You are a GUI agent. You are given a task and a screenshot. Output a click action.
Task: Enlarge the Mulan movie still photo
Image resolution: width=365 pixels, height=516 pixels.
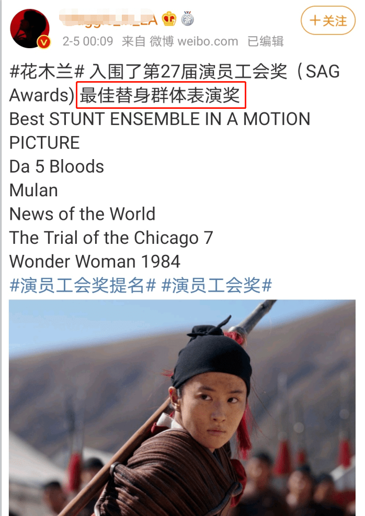pos(182,408)
